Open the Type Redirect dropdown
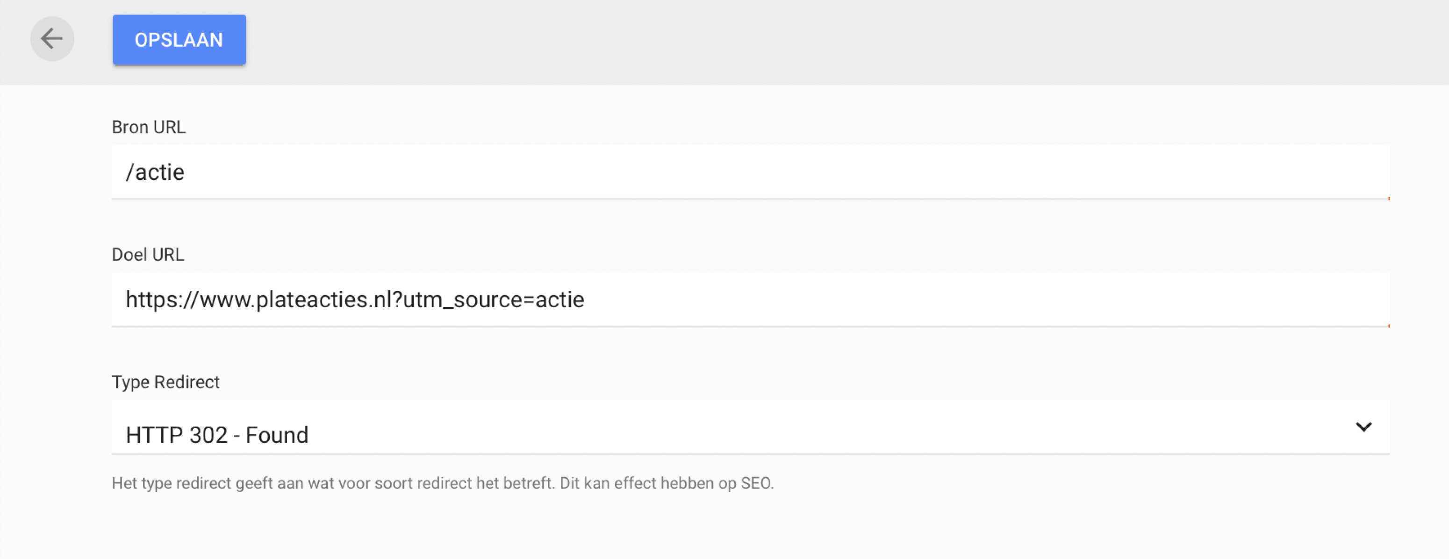The image size is (1449, 559). (x=750, y=427)
